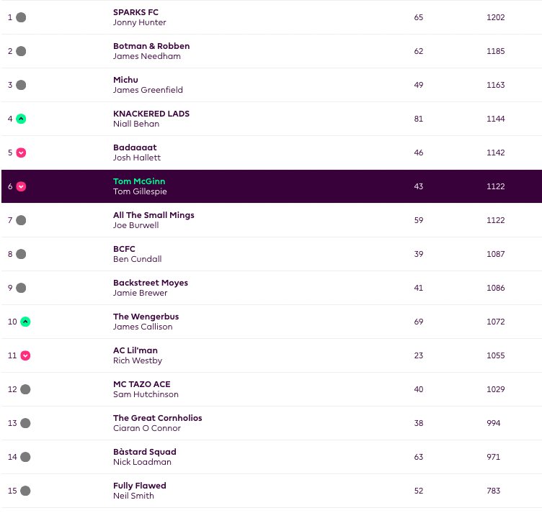
Task: Open Bàstard Squad team page
Action: point(144,452)
